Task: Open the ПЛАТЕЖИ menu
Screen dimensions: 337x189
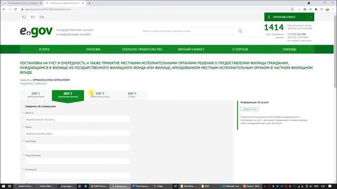Action: click(x=93, y=49)
